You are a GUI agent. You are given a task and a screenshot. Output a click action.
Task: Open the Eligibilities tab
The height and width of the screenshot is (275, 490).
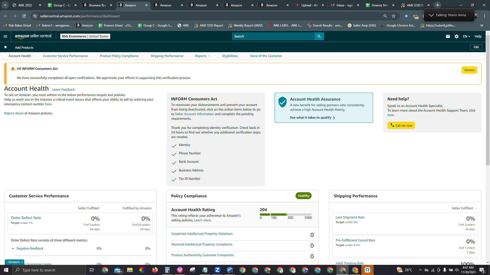(230, 56)
